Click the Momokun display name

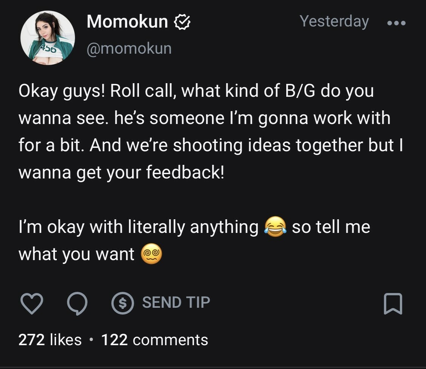coord(127,22)
